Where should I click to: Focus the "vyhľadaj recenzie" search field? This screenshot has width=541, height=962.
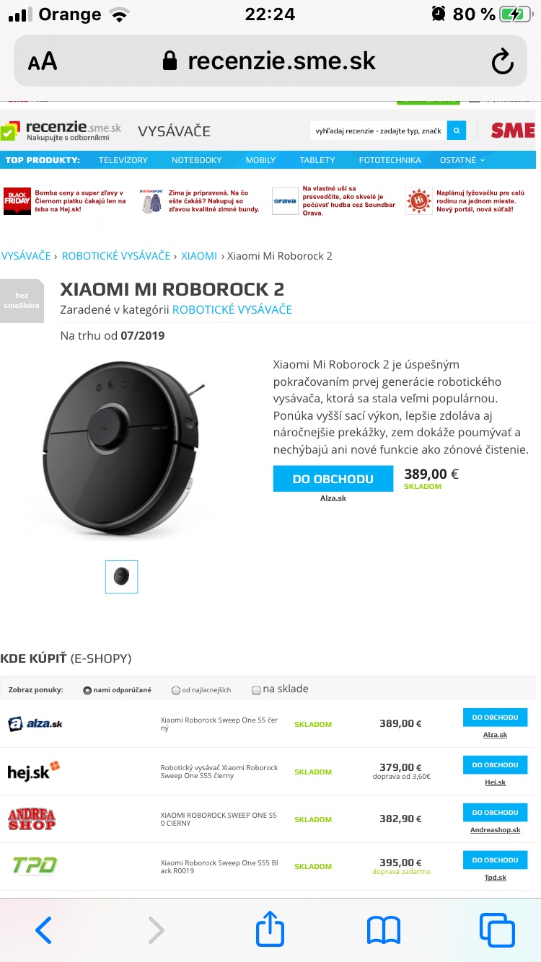[x=379, y=131]
